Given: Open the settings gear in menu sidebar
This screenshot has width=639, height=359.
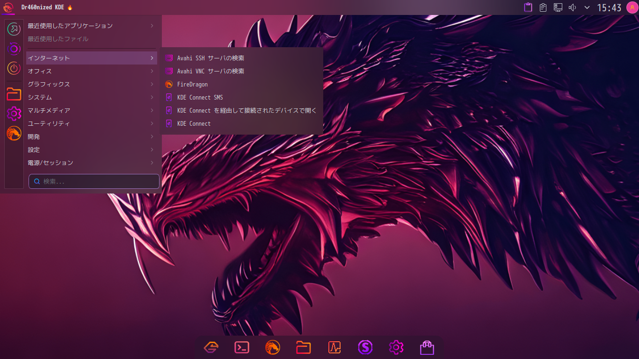Looking at the screenshot, I should pyautogui.click(x=14, y=114).
